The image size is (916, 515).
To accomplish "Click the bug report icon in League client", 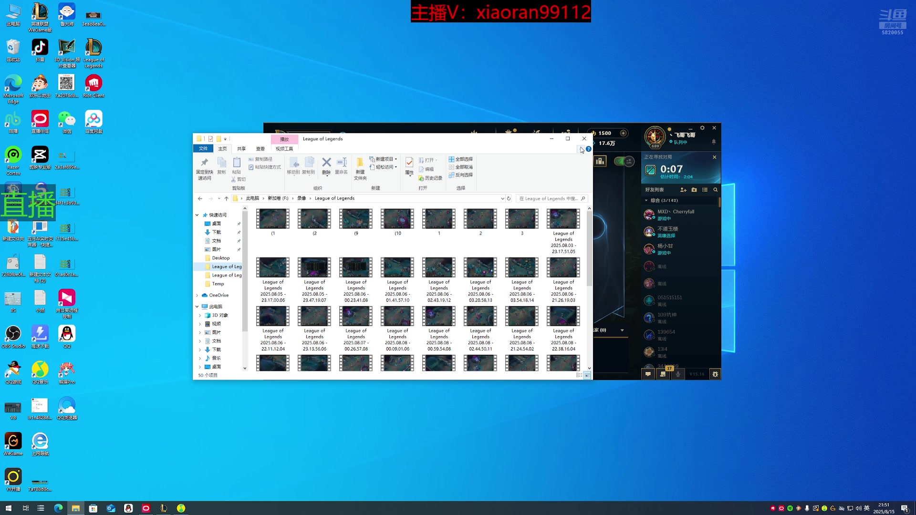I will pyautogui.click(x=715, y=374).
